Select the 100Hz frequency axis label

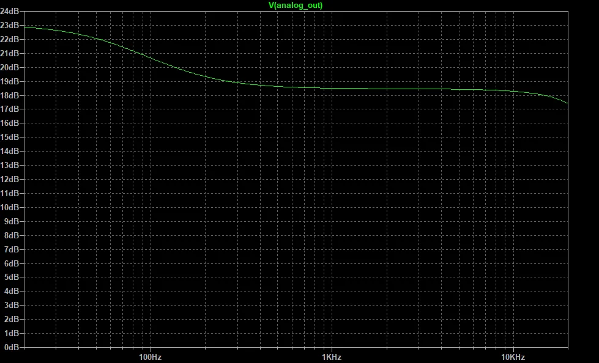[x=150, y=358]
